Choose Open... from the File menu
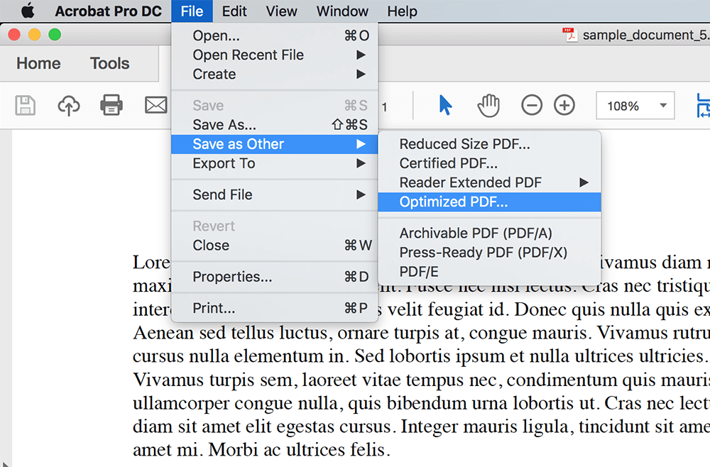 coord(274,35)
